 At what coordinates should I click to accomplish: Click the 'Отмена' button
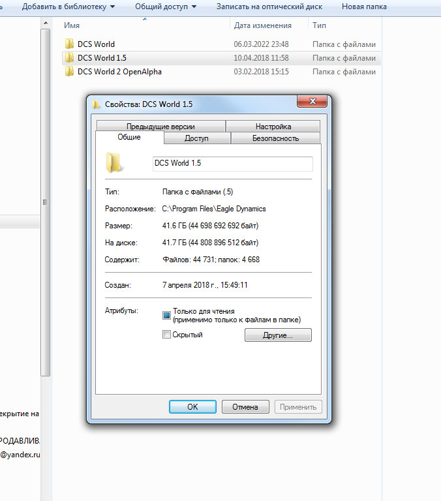coord(245,407)
